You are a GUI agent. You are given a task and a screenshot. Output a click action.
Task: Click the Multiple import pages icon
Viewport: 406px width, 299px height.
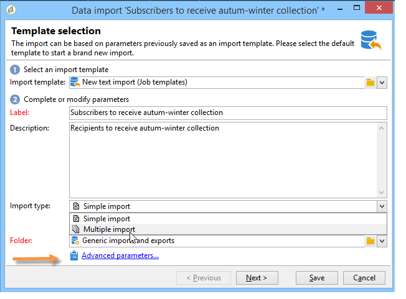coord(75,229)
